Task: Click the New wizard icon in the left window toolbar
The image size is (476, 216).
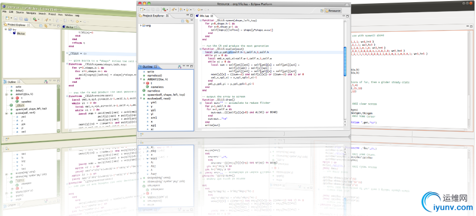Action: pyautogui.click(x=7, y=18)
